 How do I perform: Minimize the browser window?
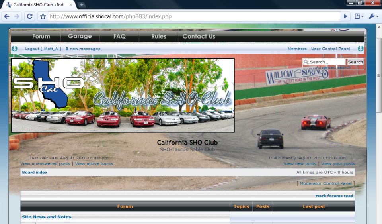click(351, 3)
